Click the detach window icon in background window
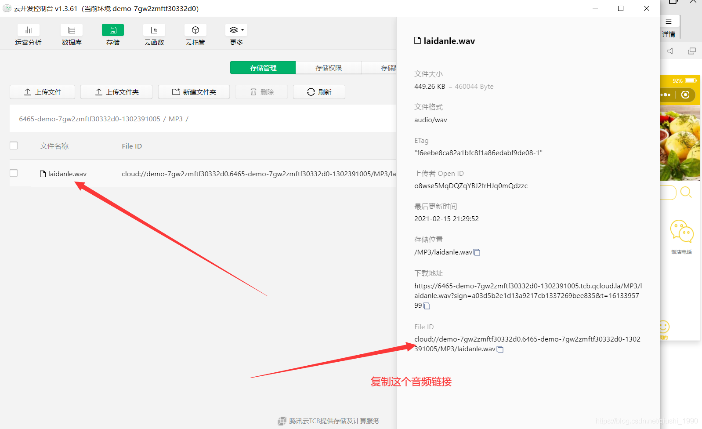The image size is (702, 429). [x=692, y=51]
